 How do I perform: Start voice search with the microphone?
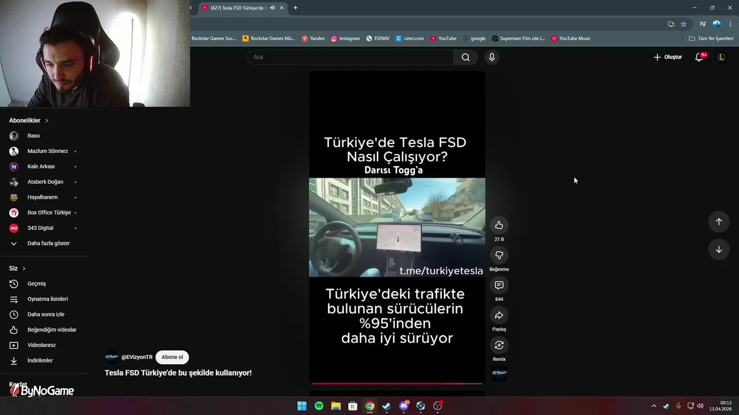491,57
